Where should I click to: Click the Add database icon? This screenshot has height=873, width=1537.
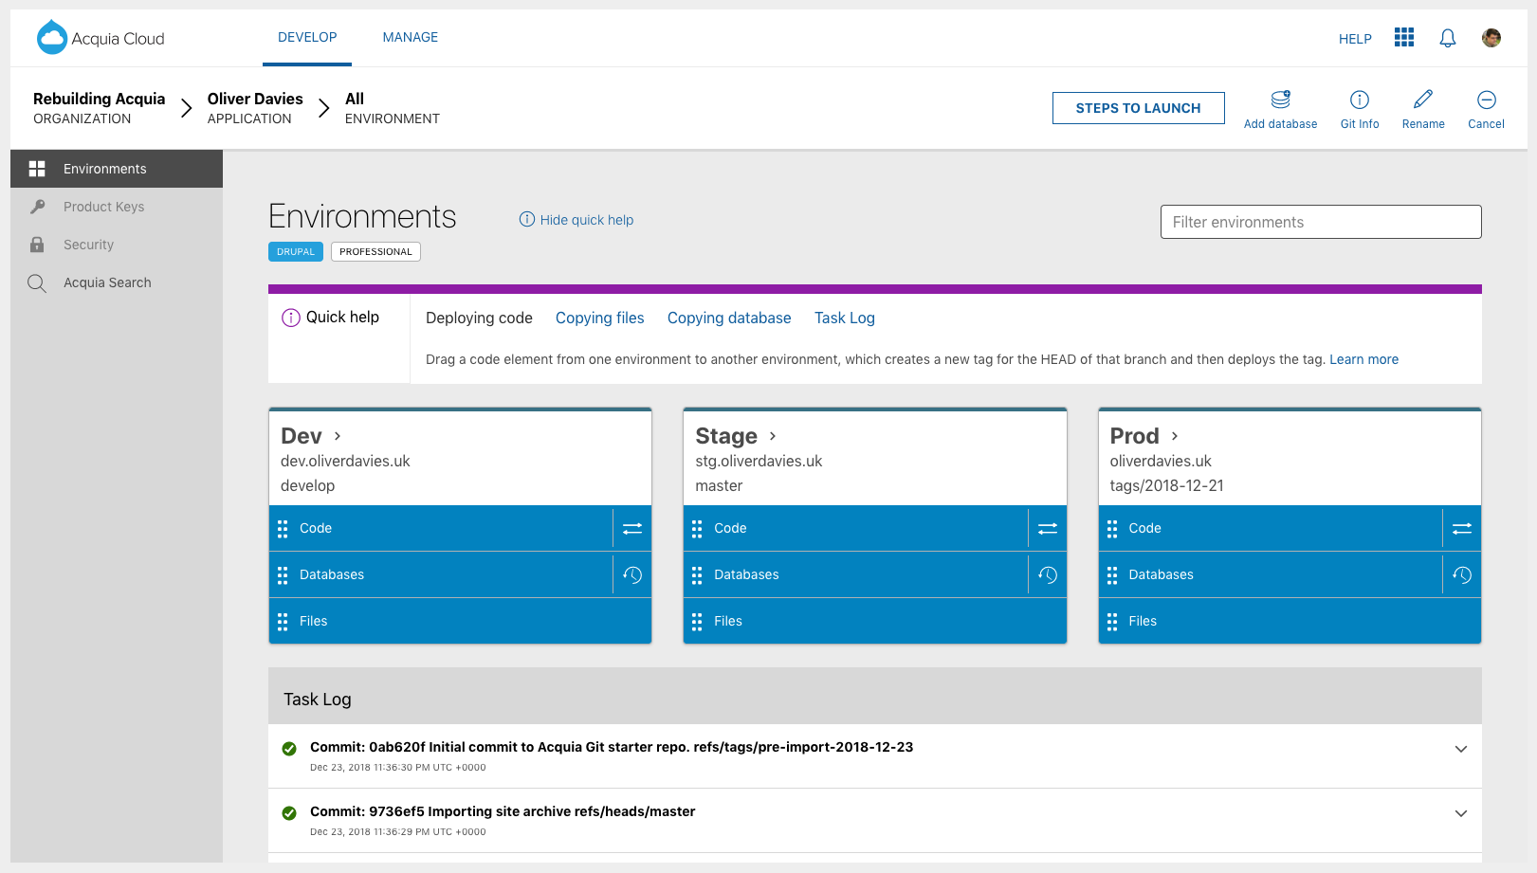click(x=1280, y=100)
